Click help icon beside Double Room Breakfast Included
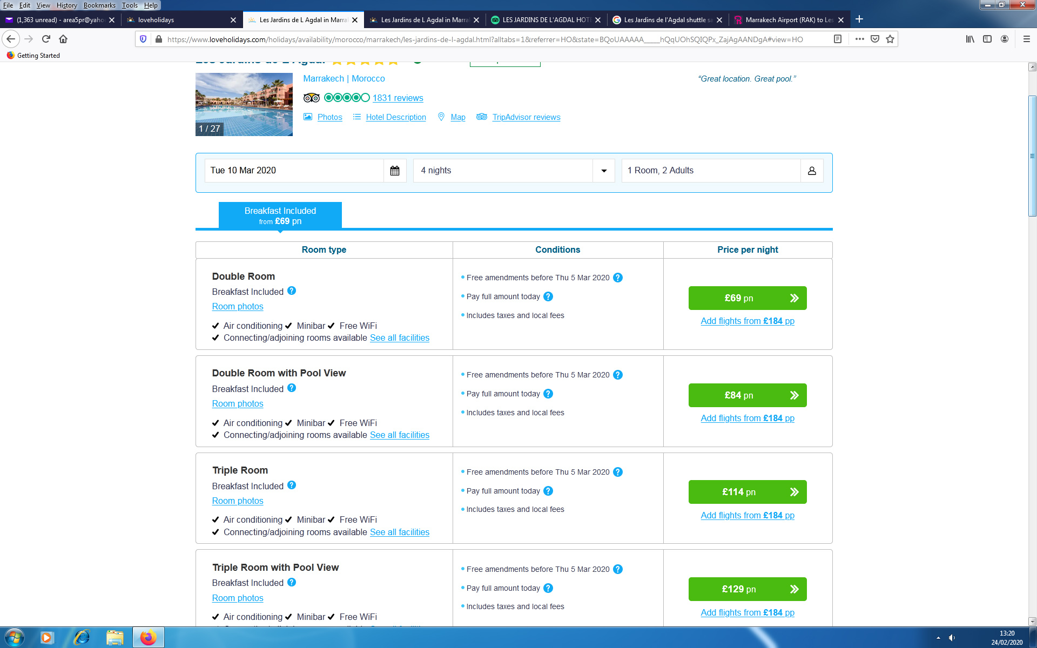This screenshot has width=1037, height=648. [x=292, y=291]
